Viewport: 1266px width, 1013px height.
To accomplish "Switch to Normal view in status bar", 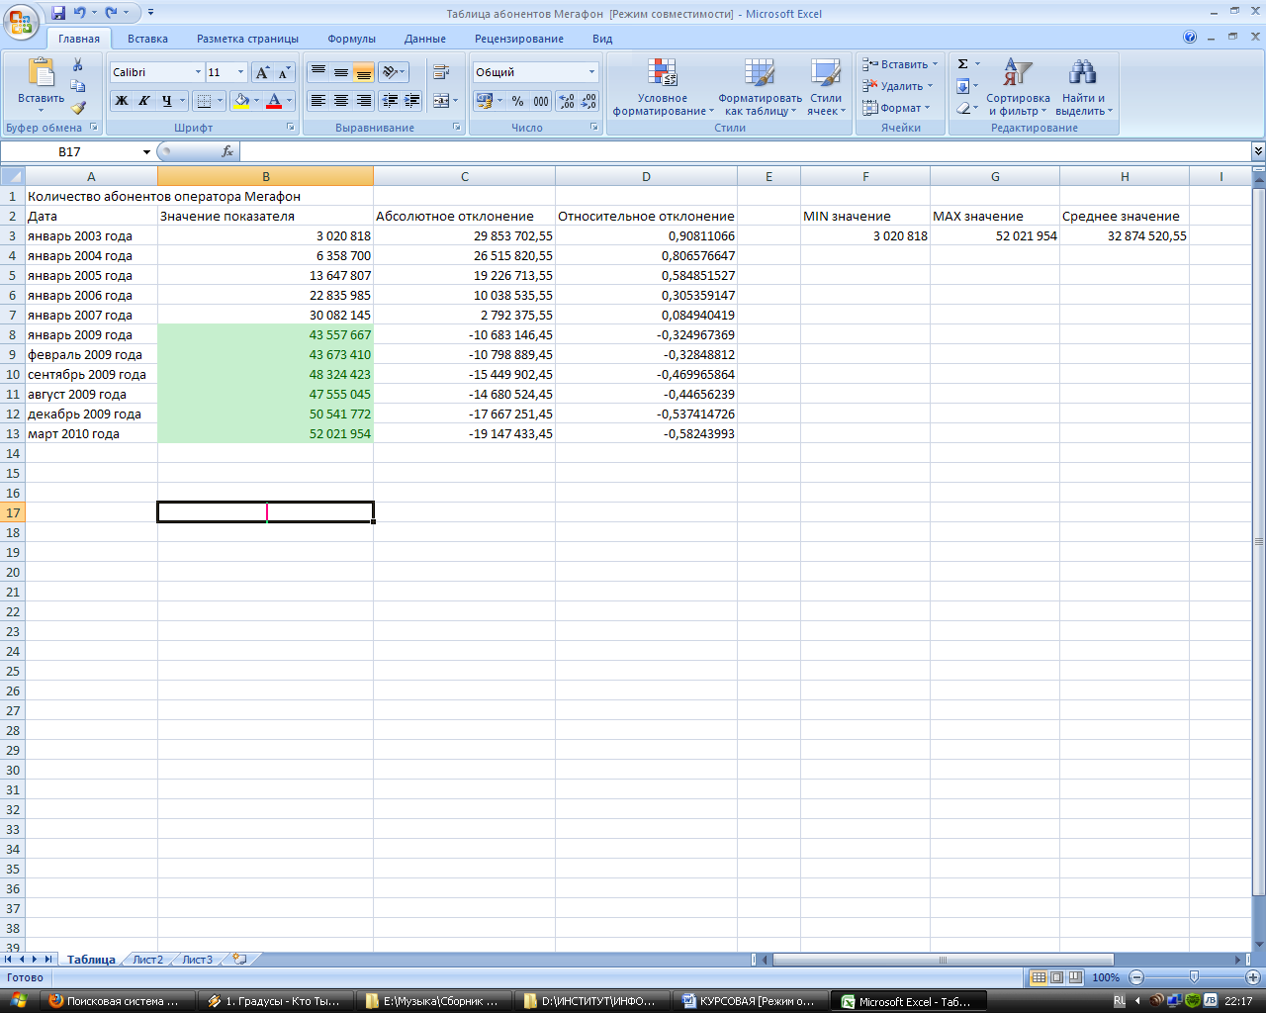I will [1039, 977].
